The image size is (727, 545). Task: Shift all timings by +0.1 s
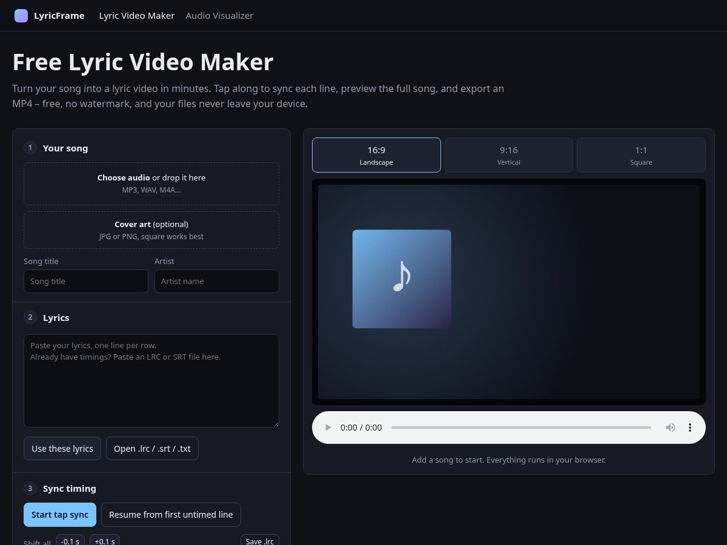pyautogui.click(x=104, y=540)
